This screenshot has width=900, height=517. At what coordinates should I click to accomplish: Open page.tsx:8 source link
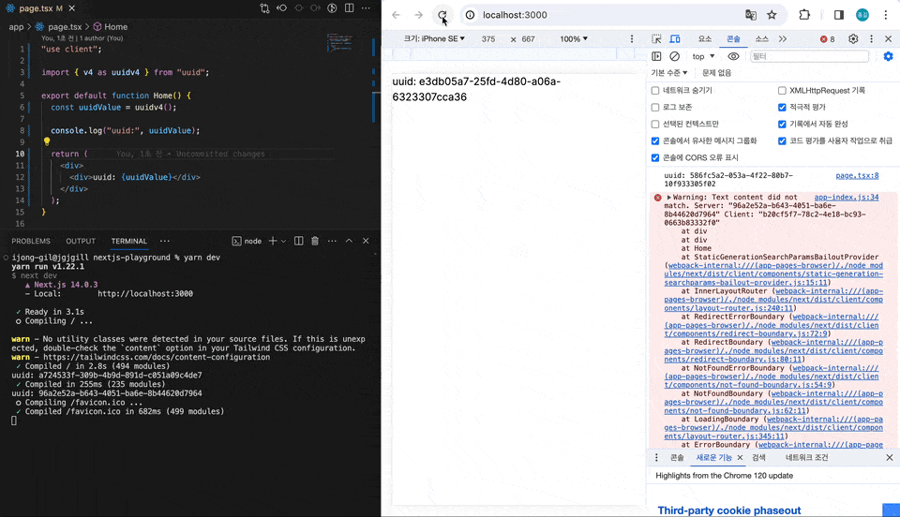click(857, 175)
